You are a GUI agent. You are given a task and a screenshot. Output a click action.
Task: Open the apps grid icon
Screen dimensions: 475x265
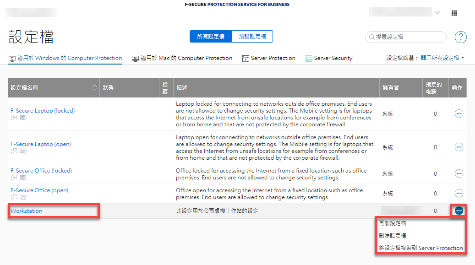click(454, 13)
